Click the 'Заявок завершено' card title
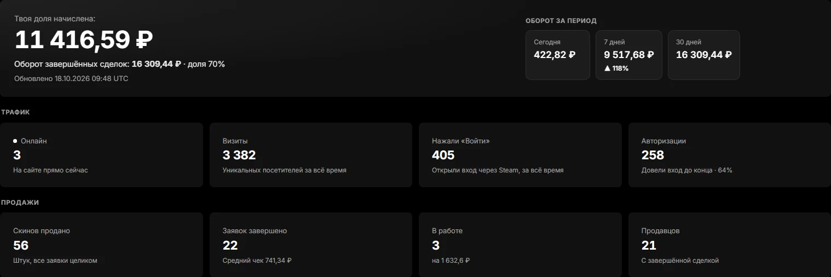Screen dimensions: 831x277 click(x=255, y=231)
